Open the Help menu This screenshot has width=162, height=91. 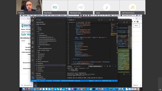[67, 15]
